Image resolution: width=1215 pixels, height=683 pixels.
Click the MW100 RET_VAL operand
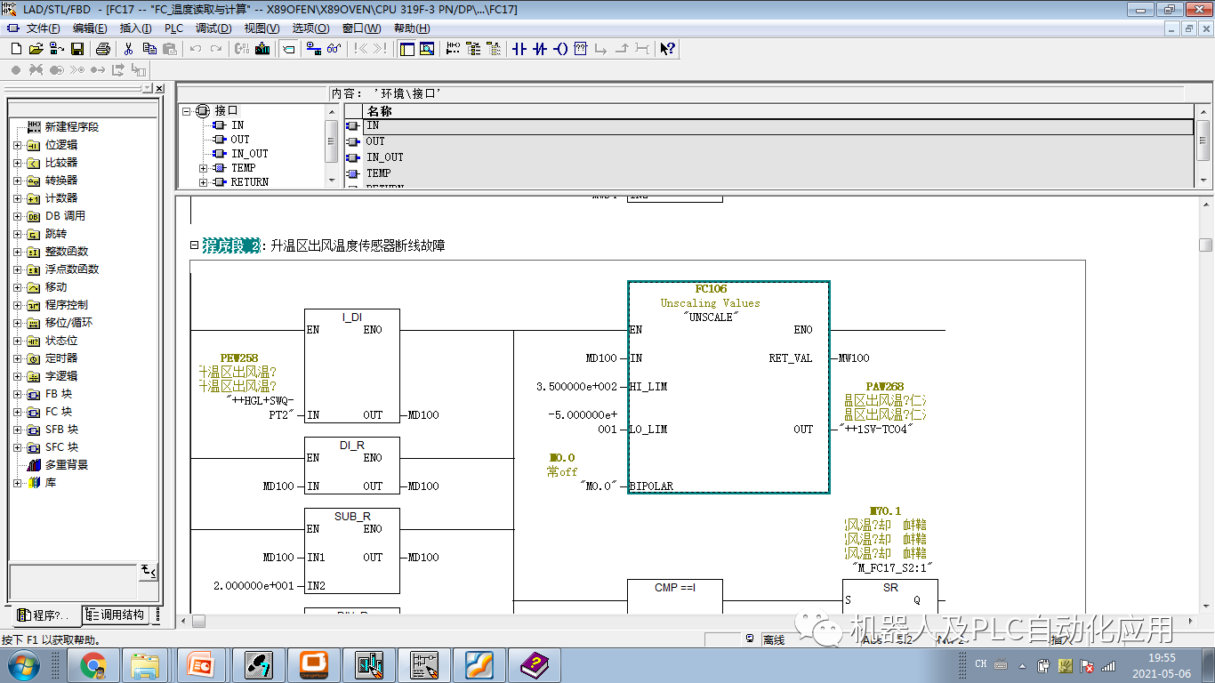click(x=854, y=358)
